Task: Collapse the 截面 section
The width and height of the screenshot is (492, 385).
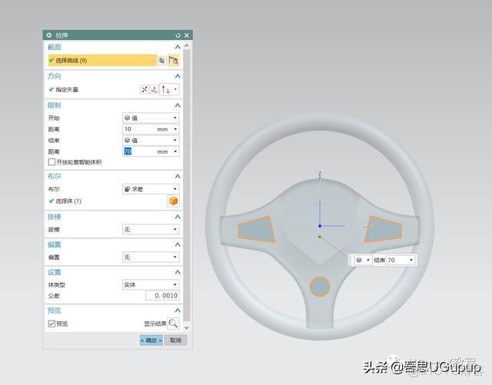Action: pos(178,47)
